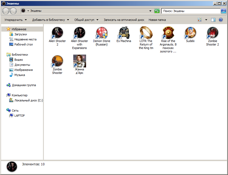Select the Sudeki shortcut

tap(190, 34)
